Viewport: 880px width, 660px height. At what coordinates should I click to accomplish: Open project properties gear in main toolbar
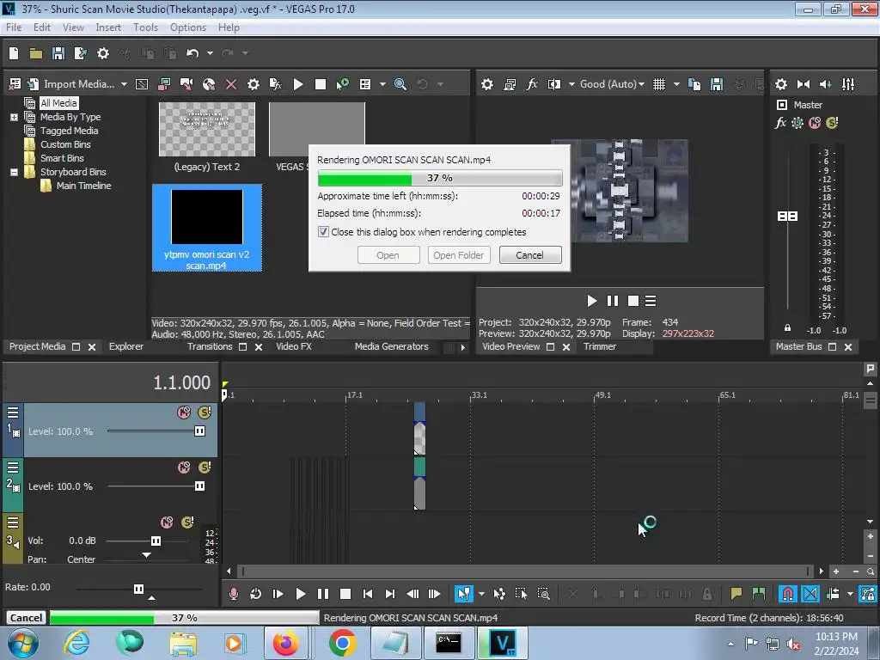click(x=103, y=53)
